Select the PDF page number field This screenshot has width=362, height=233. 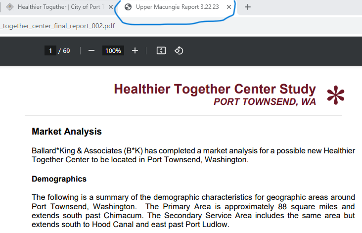coord(50,50)
